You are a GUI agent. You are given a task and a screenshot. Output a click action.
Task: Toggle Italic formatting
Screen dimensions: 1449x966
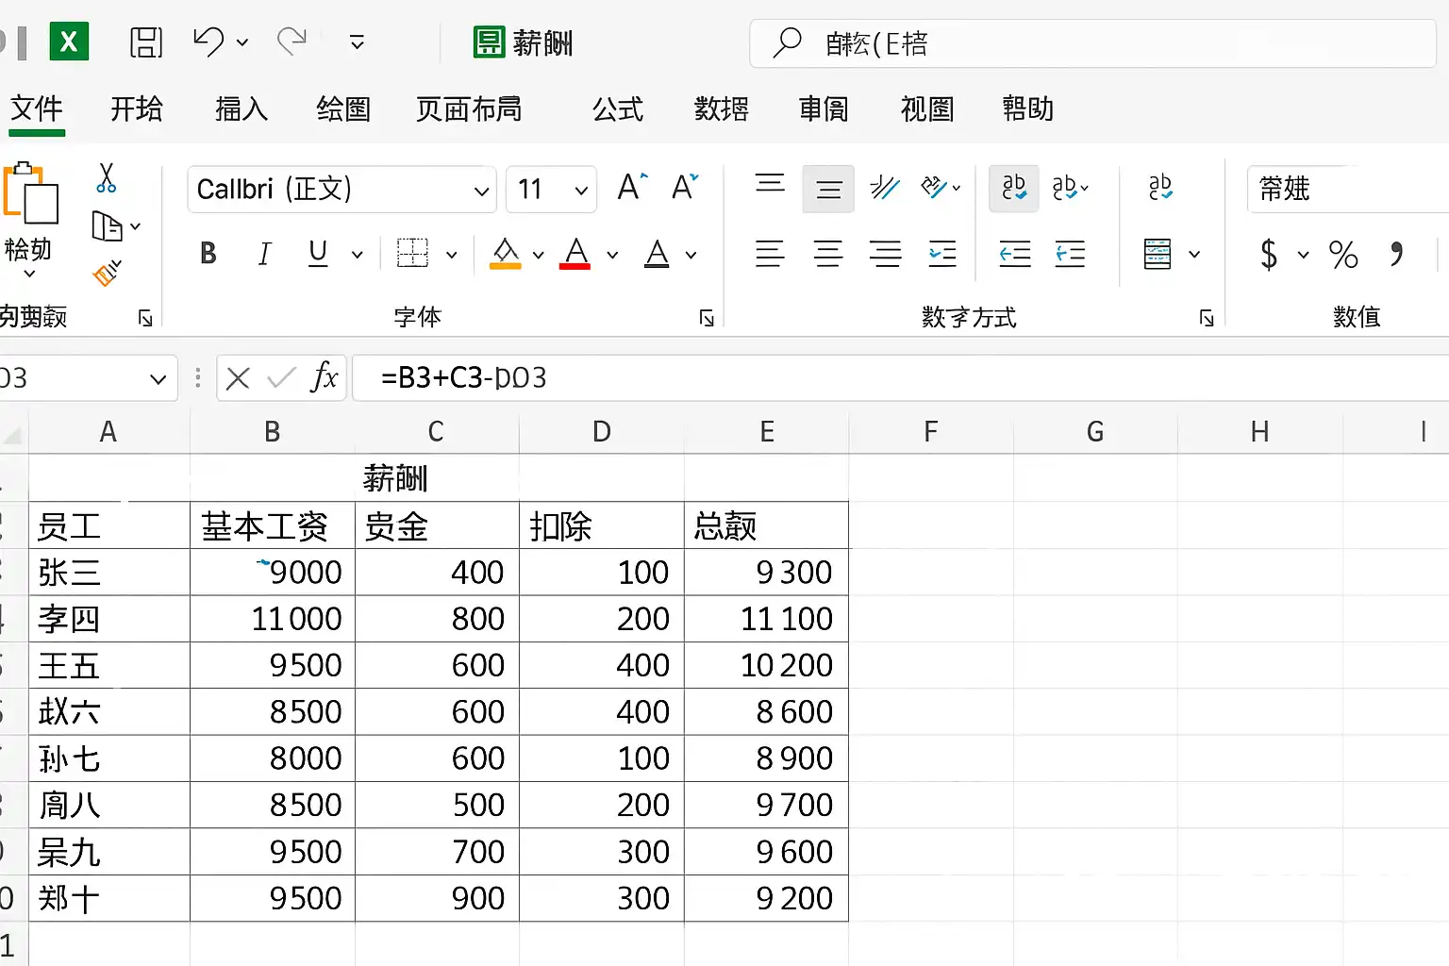pyautogui.click(x=264, y=254)
